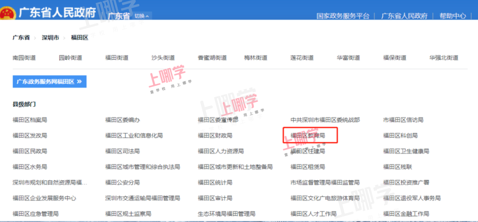Open 福田公安分局 department
This screenshot has height=222, width=478.
coord(122,183)
